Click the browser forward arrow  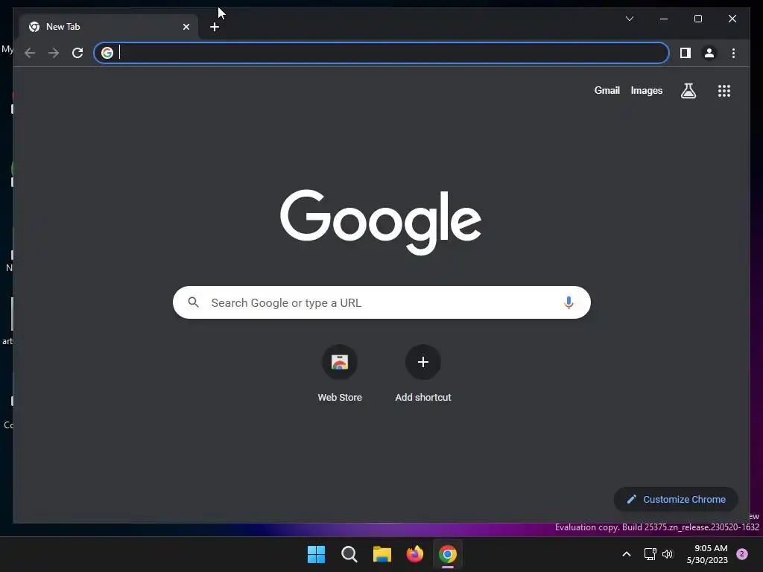click(x=54, y=53)
